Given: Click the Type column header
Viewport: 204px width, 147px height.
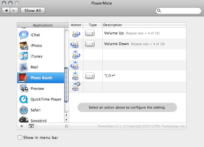Looking at the screenshot, I should (x=93, y=25).
